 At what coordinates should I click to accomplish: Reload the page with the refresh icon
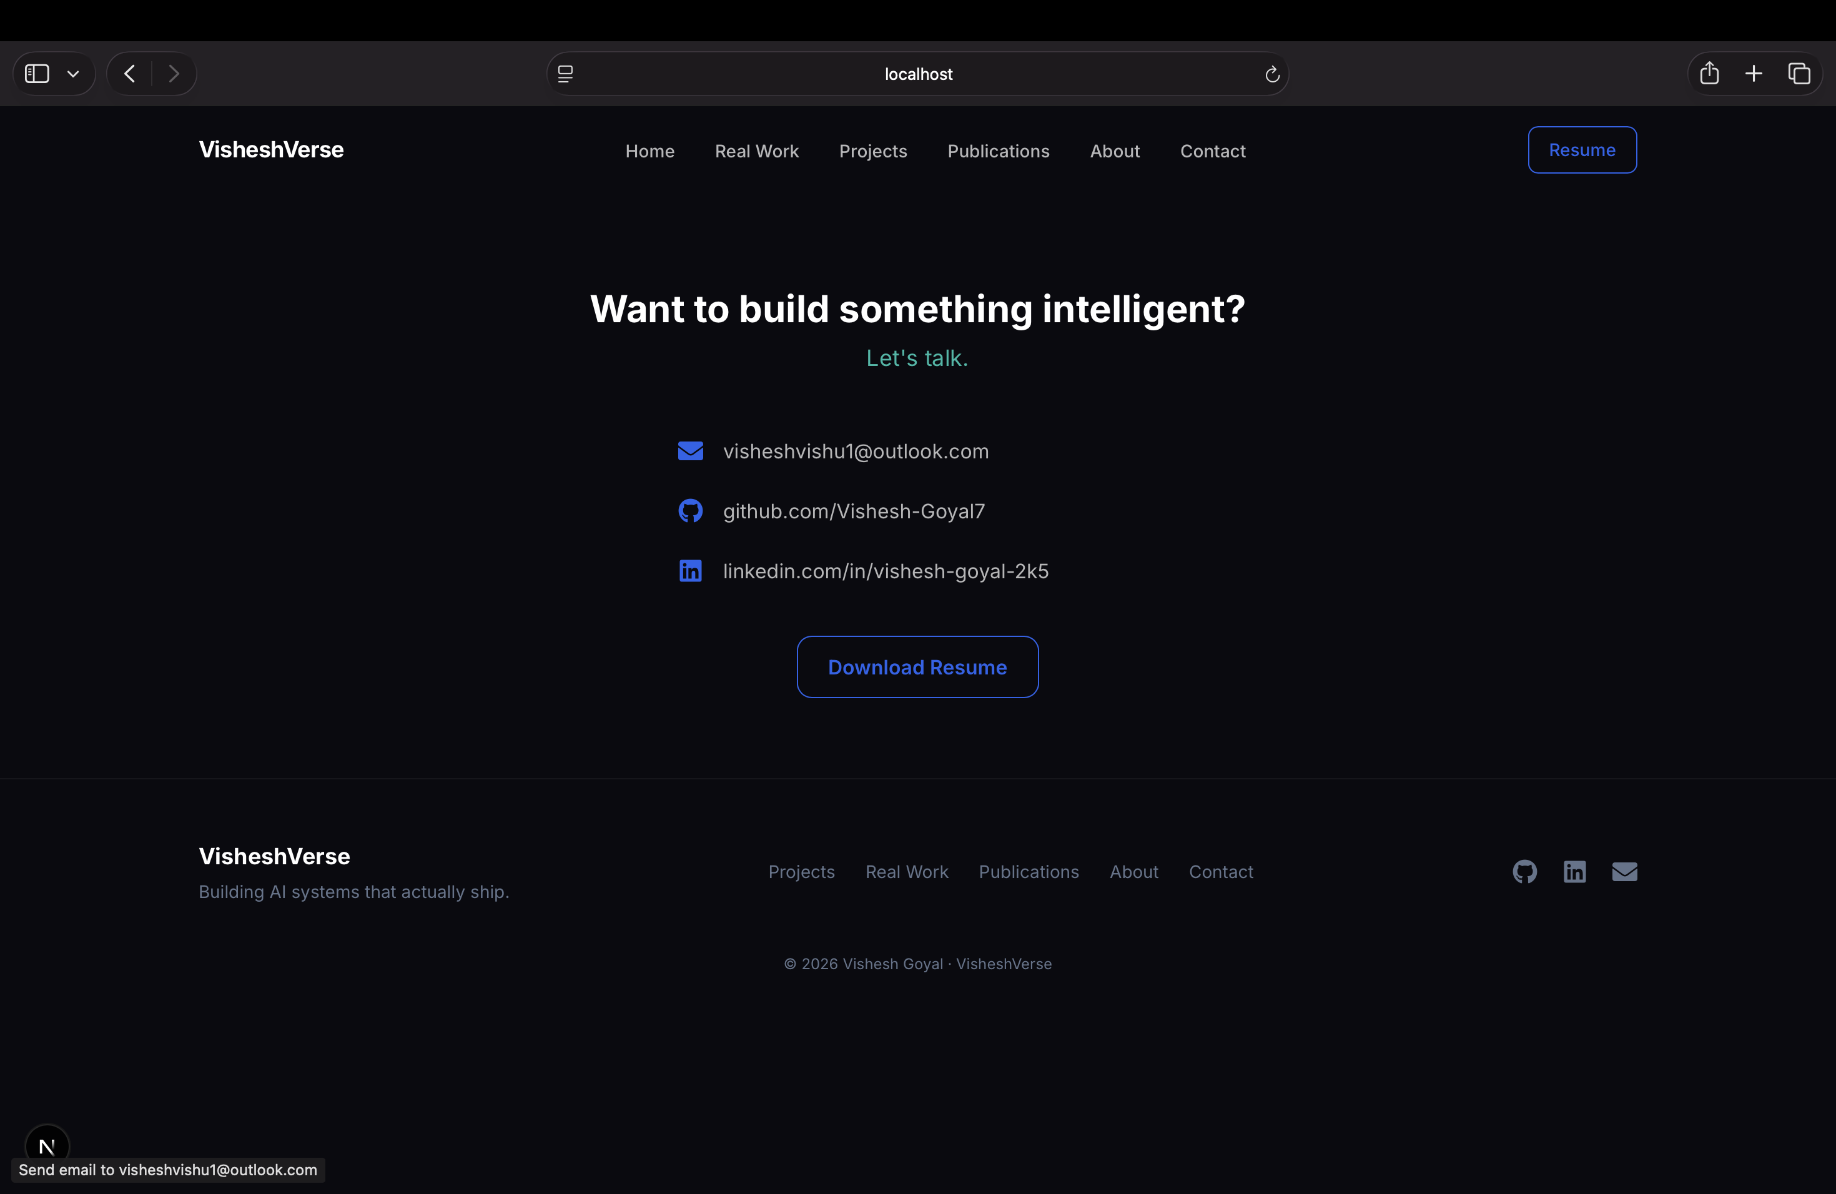pos(1272,74)
